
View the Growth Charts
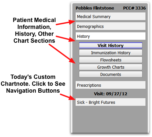pyautogui.click(x=111, y=67)
